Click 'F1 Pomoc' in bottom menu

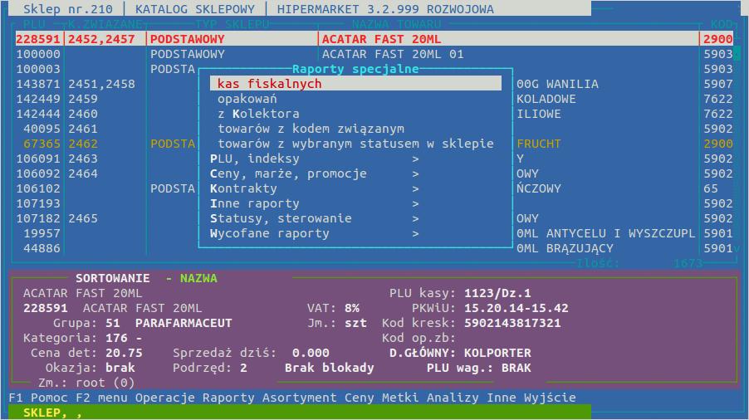pos(38,398)
